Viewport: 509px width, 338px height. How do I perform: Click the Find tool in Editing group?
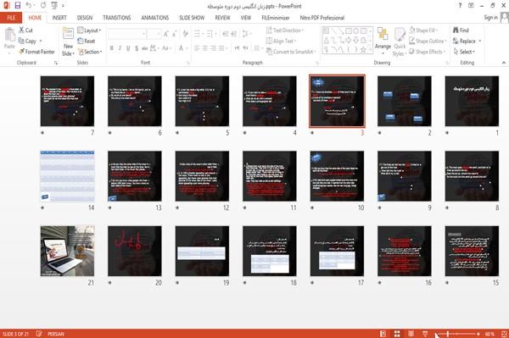461,30
